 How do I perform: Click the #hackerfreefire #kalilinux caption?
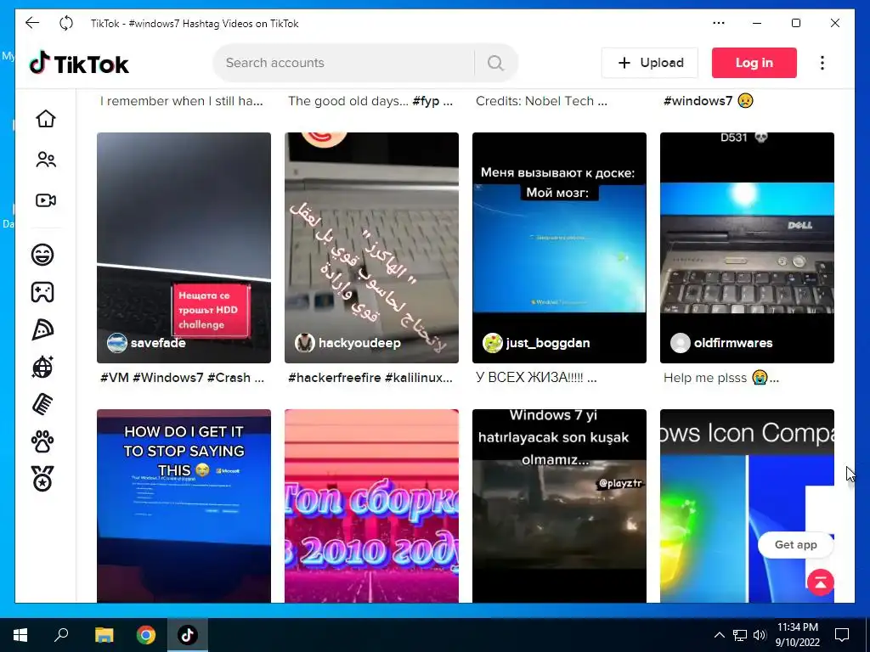(x=370, y=378)
